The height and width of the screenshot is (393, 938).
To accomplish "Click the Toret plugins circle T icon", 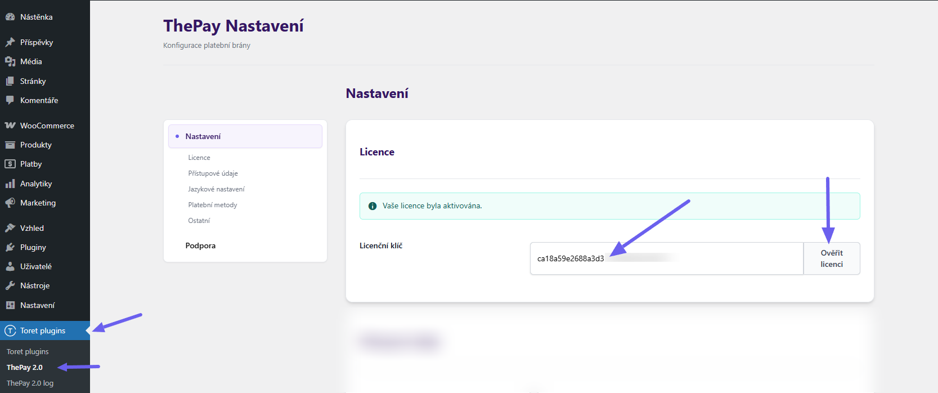I will 10,331.
